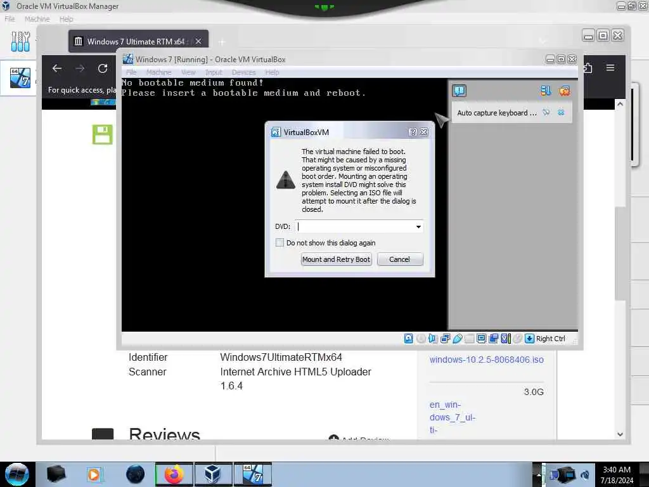Launch the media player from the taskbar
The image size is (649, 487).
point(94,474)
